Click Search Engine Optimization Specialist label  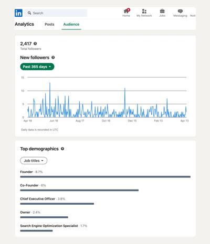49,226
